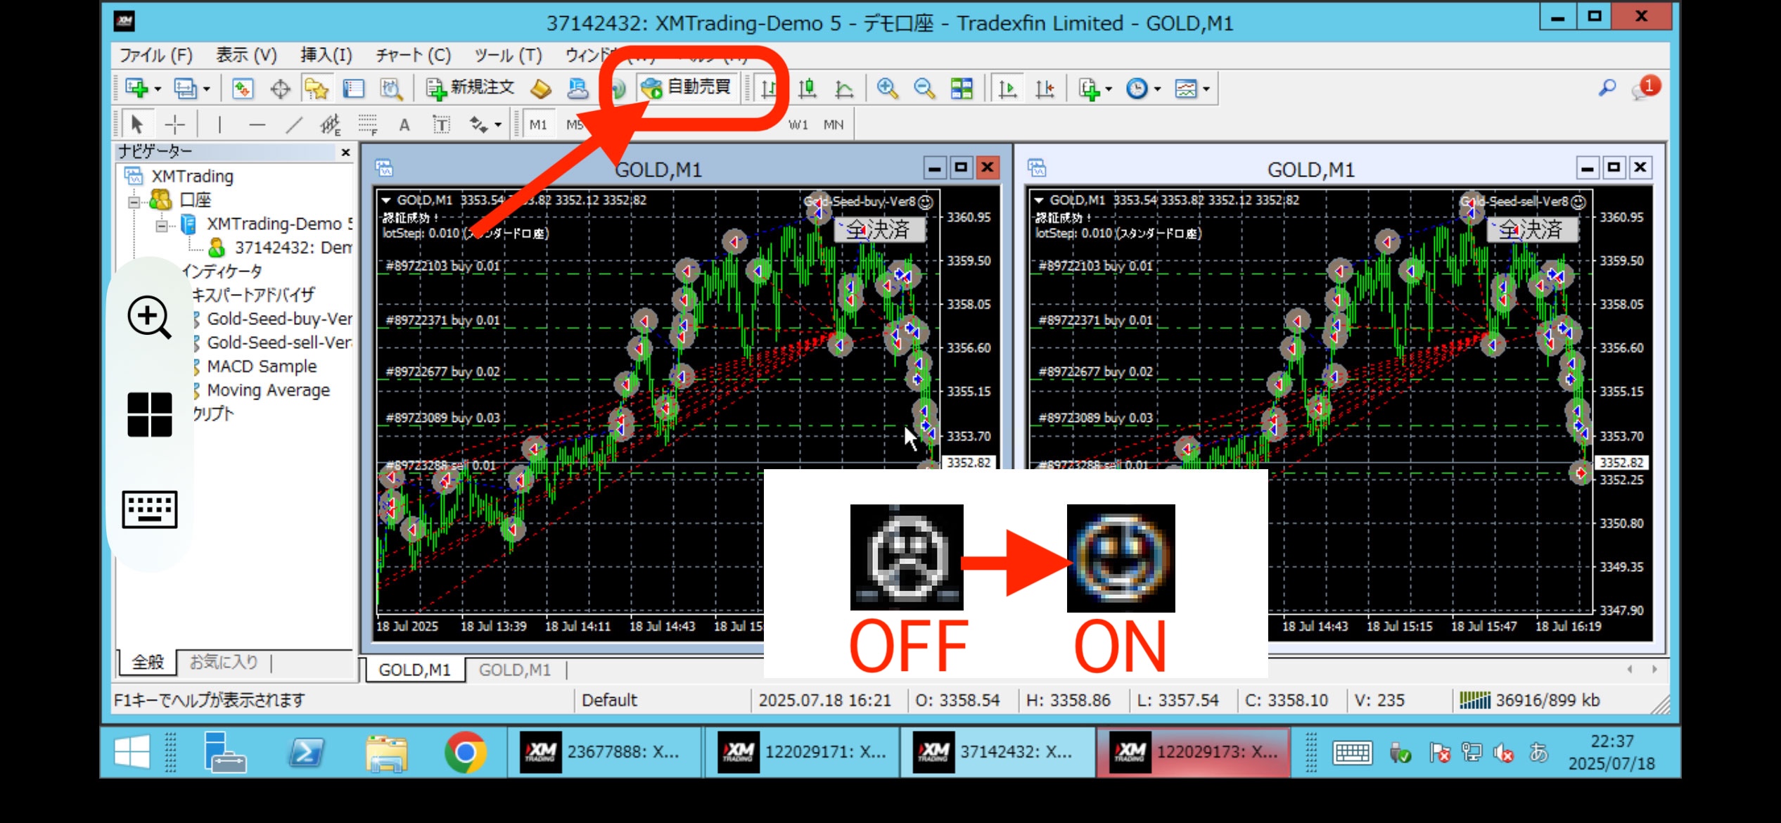Launch MetaEditor from the yellow book icon

(x=540, y=89)
